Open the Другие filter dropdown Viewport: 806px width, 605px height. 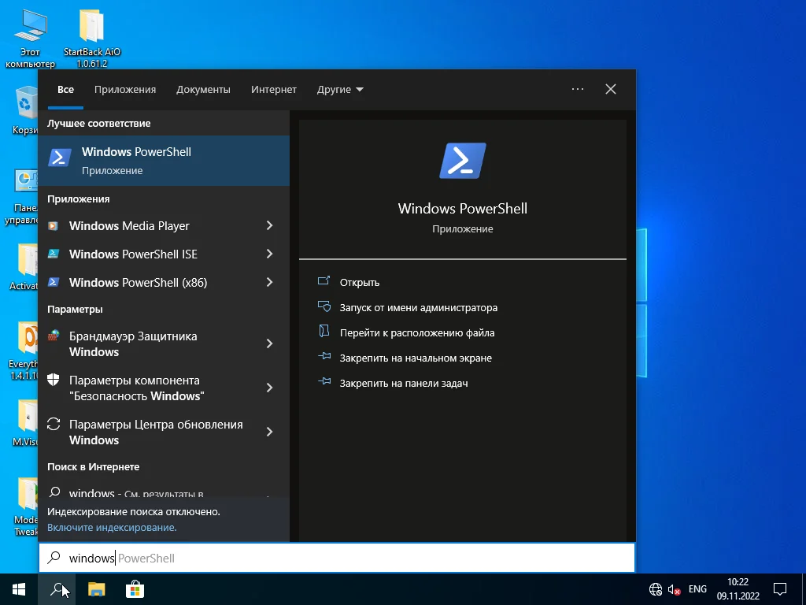pyautogui.click(x=340, y=90)
